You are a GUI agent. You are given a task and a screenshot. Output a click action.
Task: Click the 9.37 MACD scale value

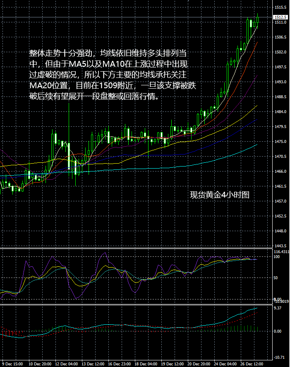pos(278,308)
